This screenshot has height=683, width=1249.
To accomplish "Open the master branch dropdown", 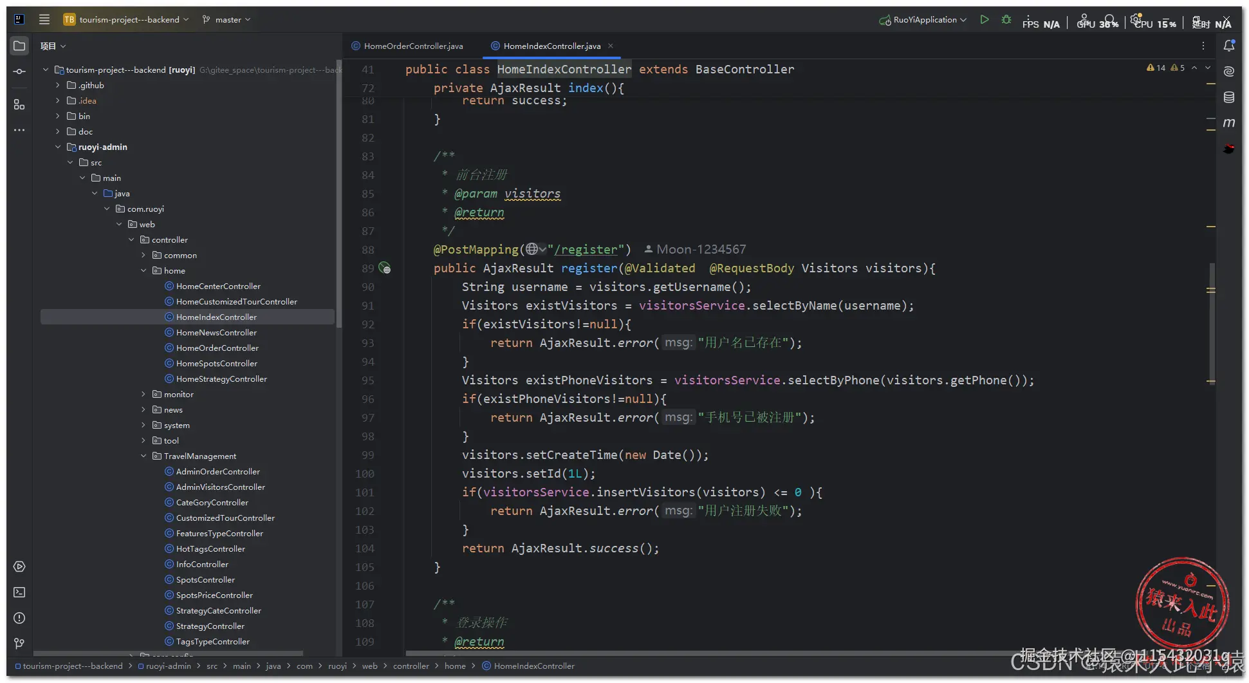I will point(226,19).
